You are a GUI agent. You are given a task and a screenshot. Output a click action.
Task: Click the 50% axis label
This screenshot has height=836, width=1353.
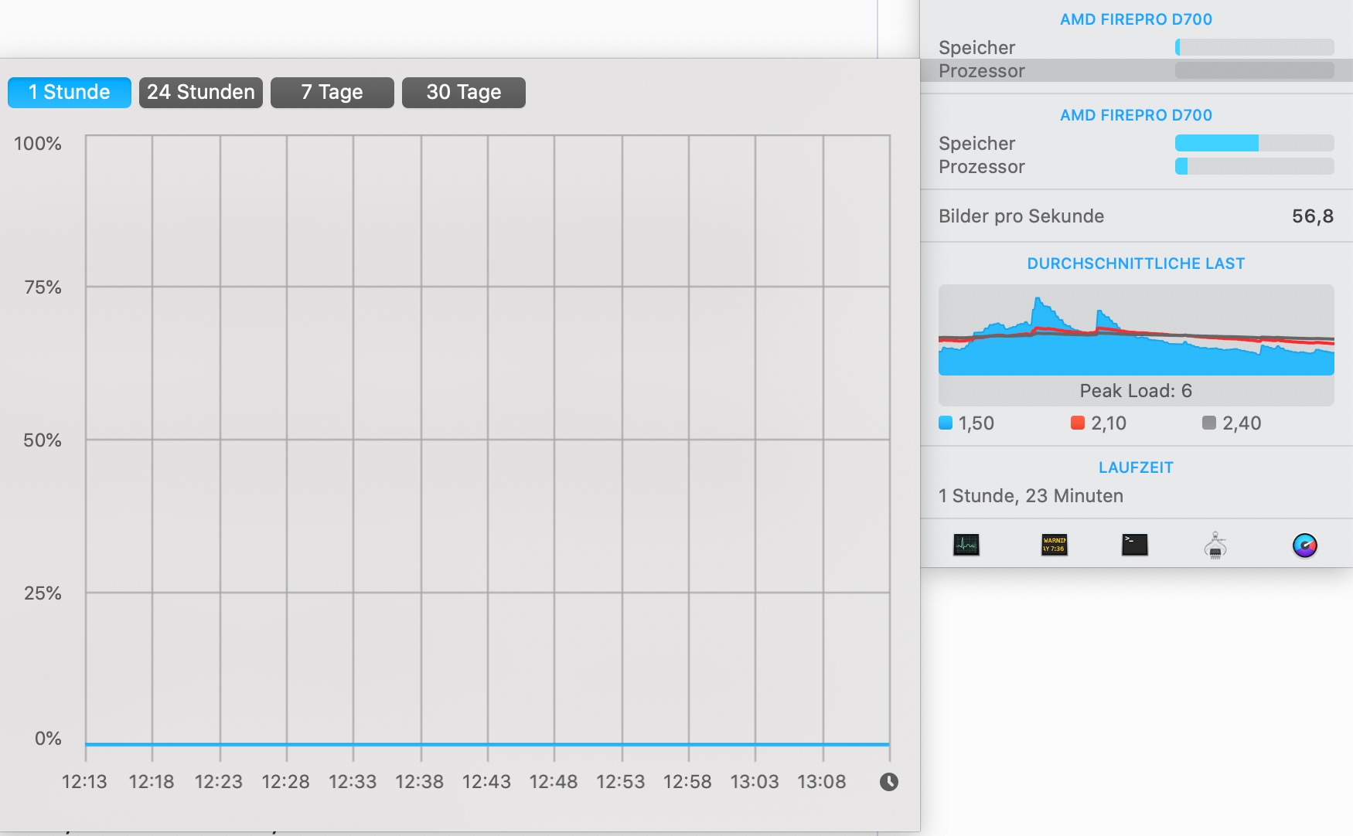point(43,440)
